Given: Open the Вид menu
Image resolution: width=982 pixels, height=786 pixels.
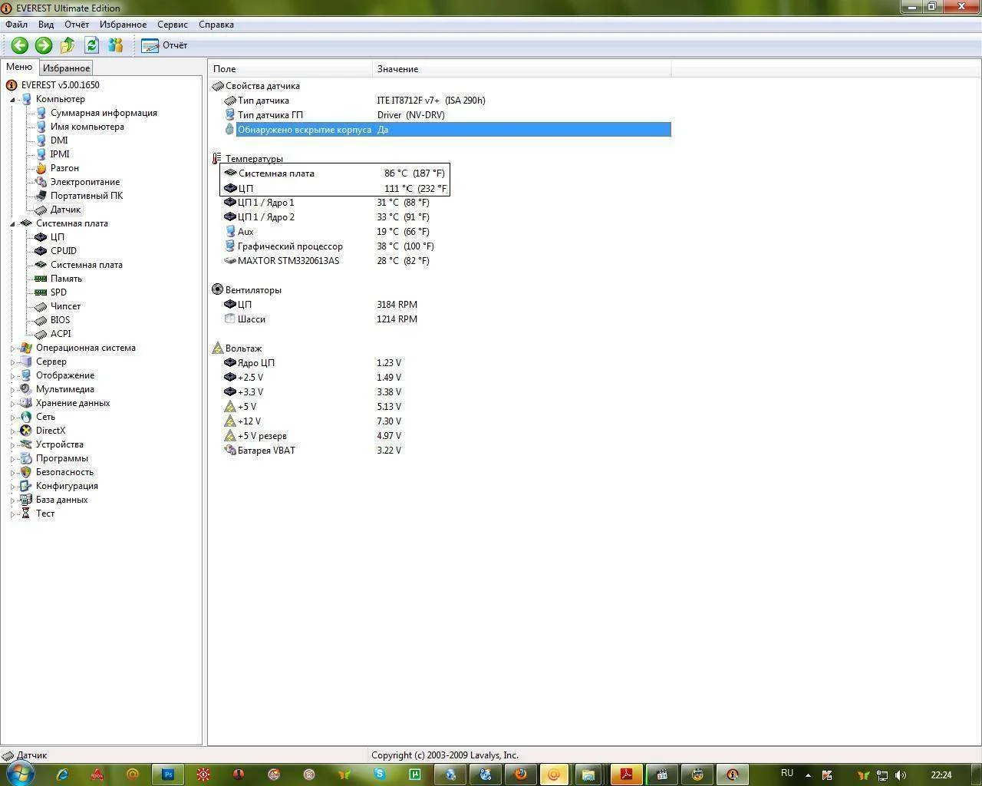Looking at the screenshot, I should coord(46,25).
